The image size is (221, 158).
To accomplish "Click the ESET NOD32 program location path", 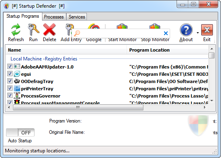I will click(168, 74).
